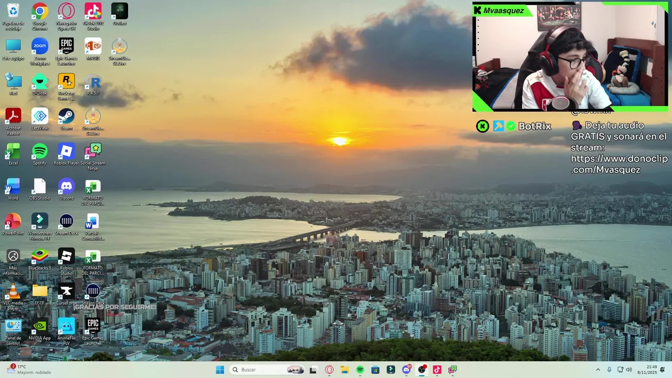
Task: Open TikTok LIVE Studio from taskbar
Action: click(437, 370)
